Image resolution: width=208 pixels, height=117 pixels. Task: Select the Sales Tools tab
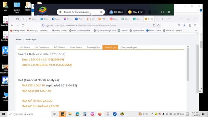pyautogui.click(x=110, y=47)
